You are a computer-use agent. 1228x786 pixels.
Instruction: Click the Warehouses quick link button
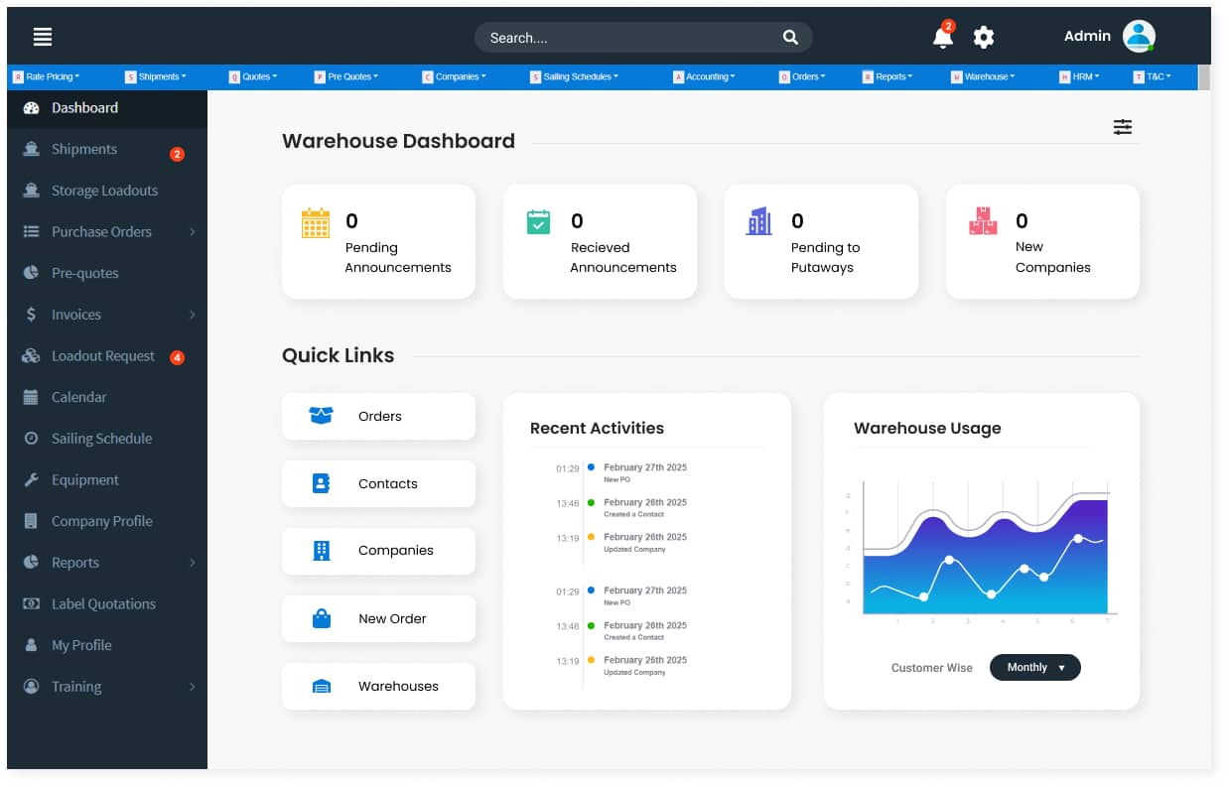(378, 687)
